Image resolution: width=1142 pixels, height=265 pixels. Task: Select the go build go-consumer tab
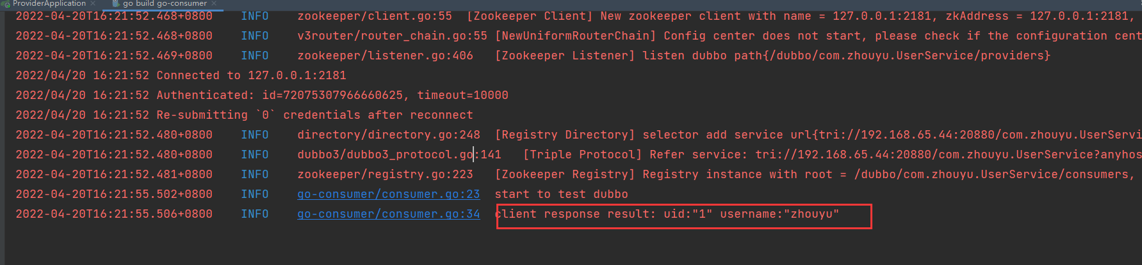point(165,3)
